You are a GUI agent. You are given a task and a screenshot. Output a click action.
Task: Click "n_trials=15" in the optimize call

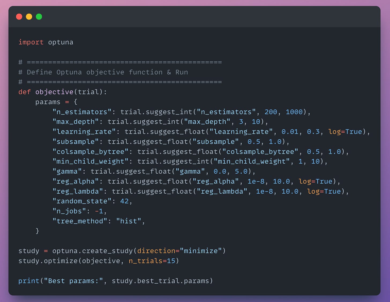coord(152,261)
